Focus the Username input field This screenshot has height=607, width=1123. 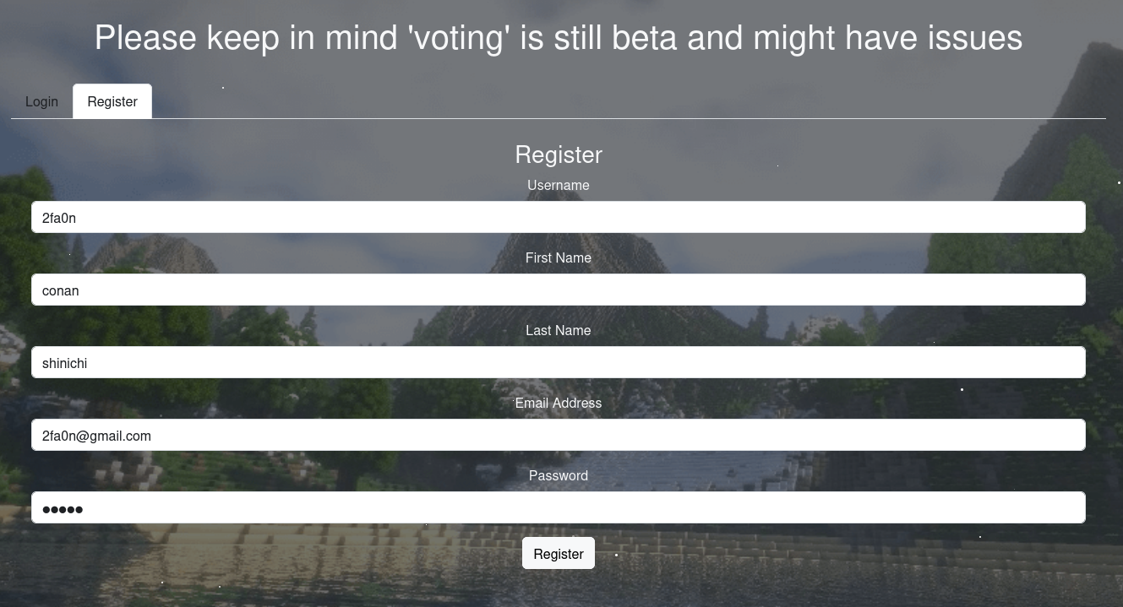click(x=559, y=217)
